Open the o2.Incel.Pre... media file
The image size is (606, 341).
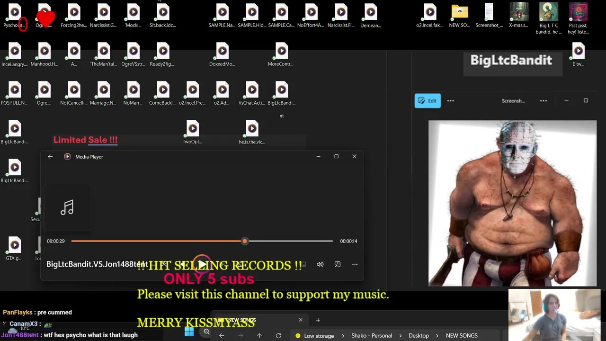pos(192,94)
